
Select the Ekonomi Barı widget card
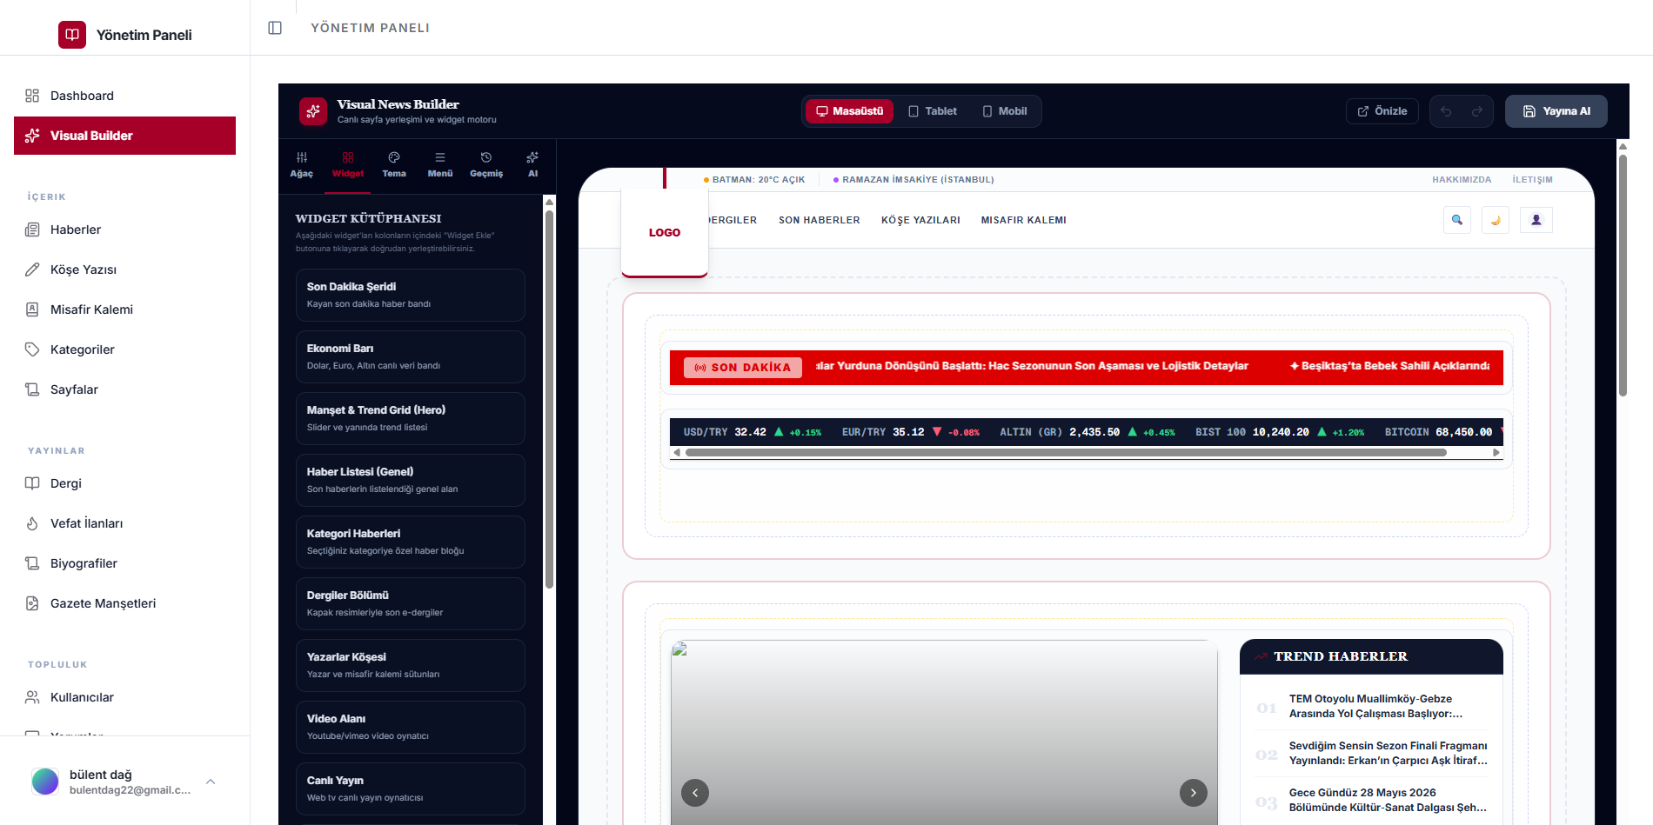point(411,356)
